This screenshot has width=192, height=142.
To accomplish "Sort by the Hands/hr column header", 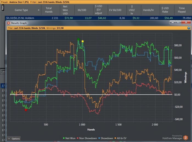I will (149, 10).
